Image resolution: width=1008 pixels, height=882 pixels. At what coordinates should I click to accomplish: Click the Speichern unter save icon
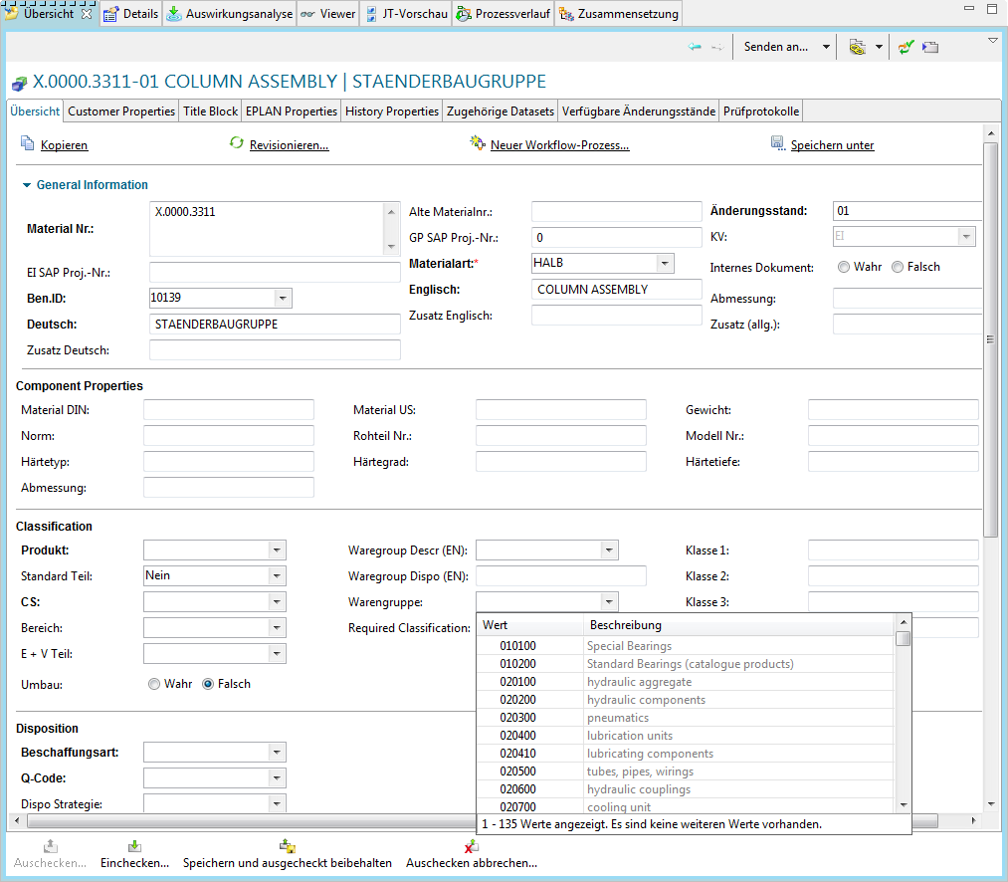[x=778, y=144]
